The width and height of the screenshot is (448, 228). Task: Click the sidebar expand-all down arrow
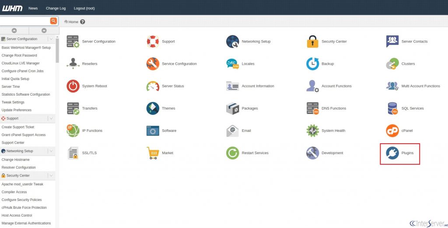[x=44, y=31]
